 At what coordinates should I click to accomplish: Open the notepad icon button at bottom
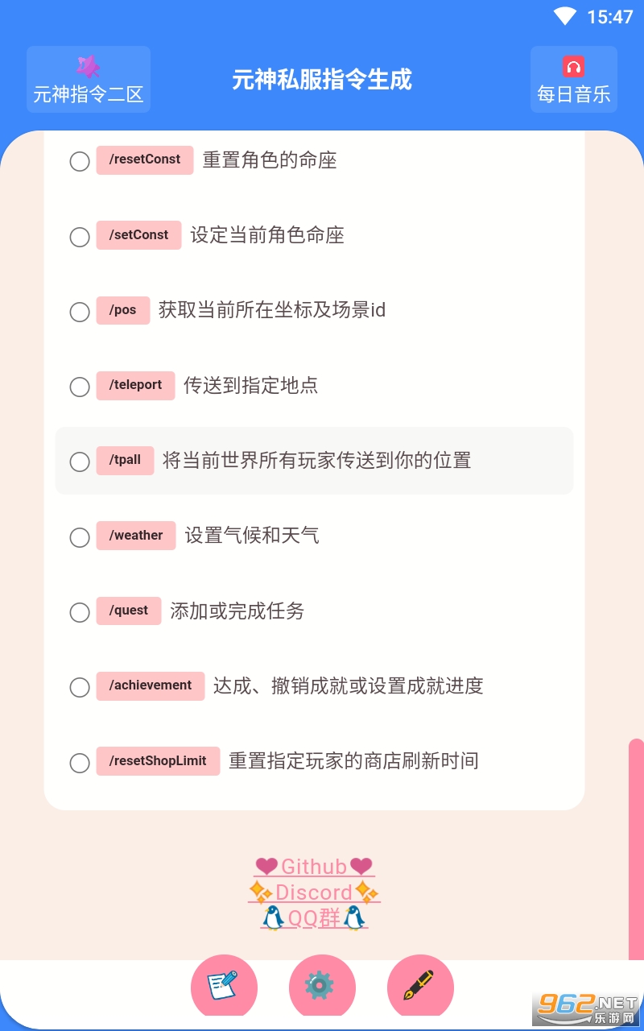click(223, 985)
